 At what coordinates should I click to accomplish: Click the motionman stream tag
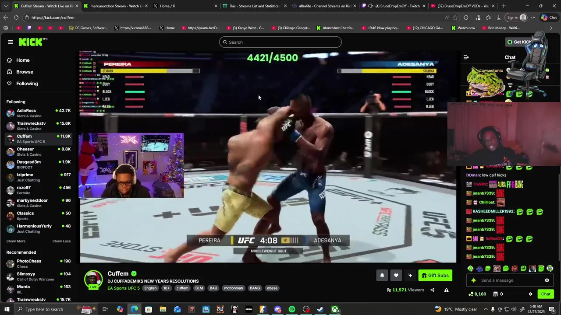pyautogui.click(x=233, y=288)
